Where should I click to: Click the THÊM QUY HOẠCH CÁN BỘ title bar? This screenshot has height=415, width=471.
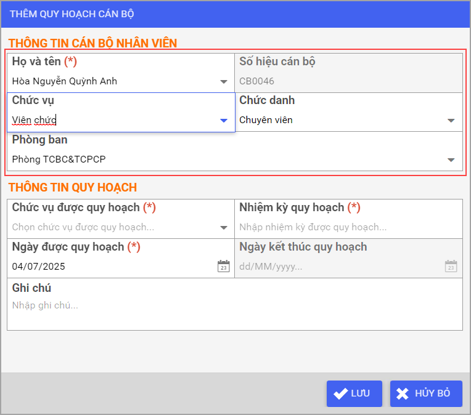pos(234,14)
